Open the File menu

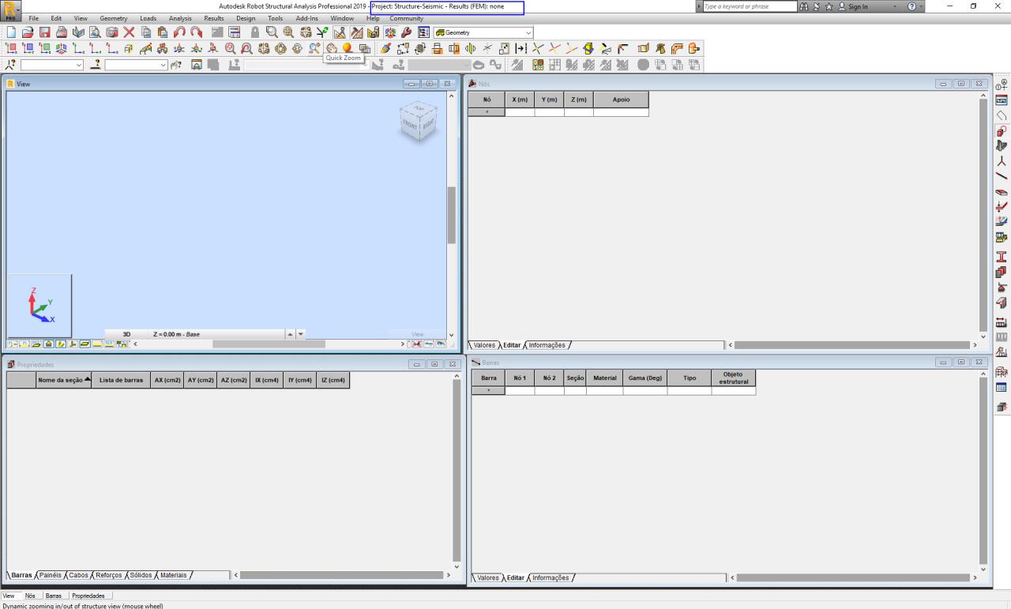click(x=34, y=18)
